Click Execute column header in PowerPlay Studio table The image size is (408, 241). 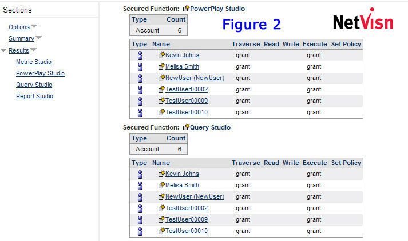point(315,44)
